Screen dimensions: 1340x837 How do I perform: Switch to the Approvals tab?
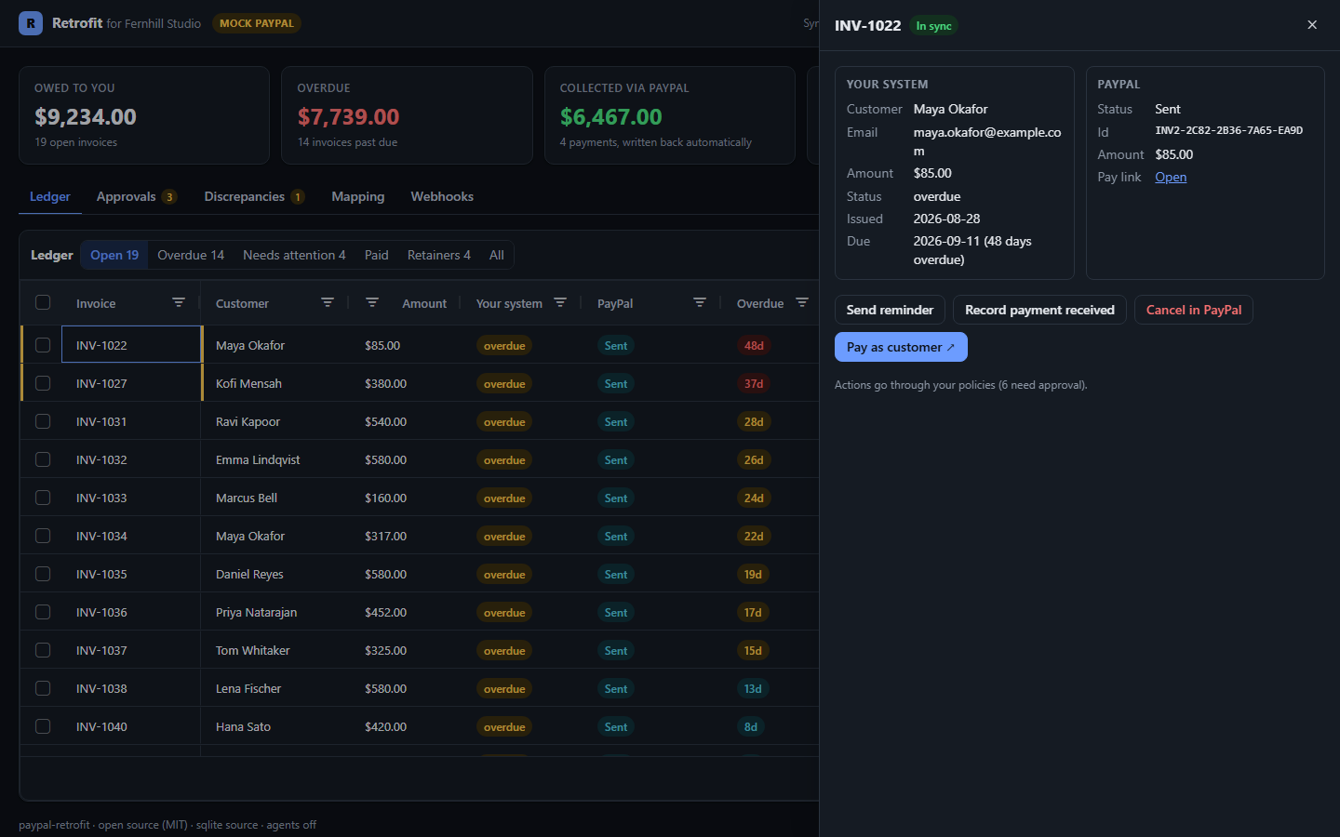coord(136,196)
